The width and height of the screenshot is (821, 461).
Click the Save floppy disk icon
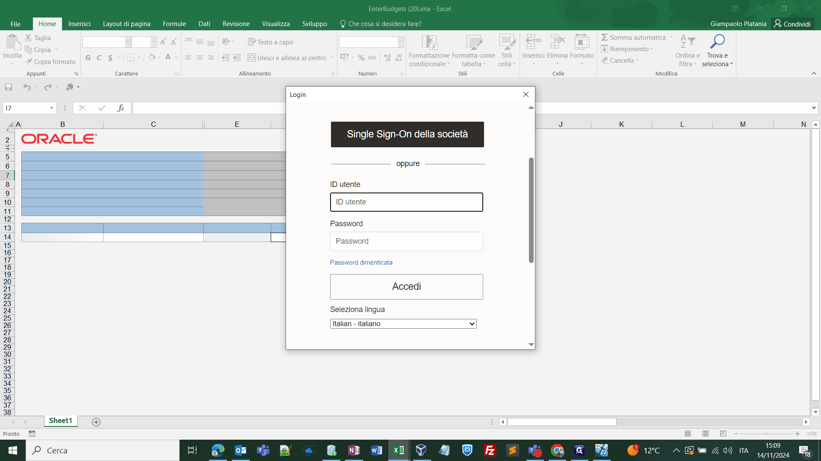click(9, 87)
